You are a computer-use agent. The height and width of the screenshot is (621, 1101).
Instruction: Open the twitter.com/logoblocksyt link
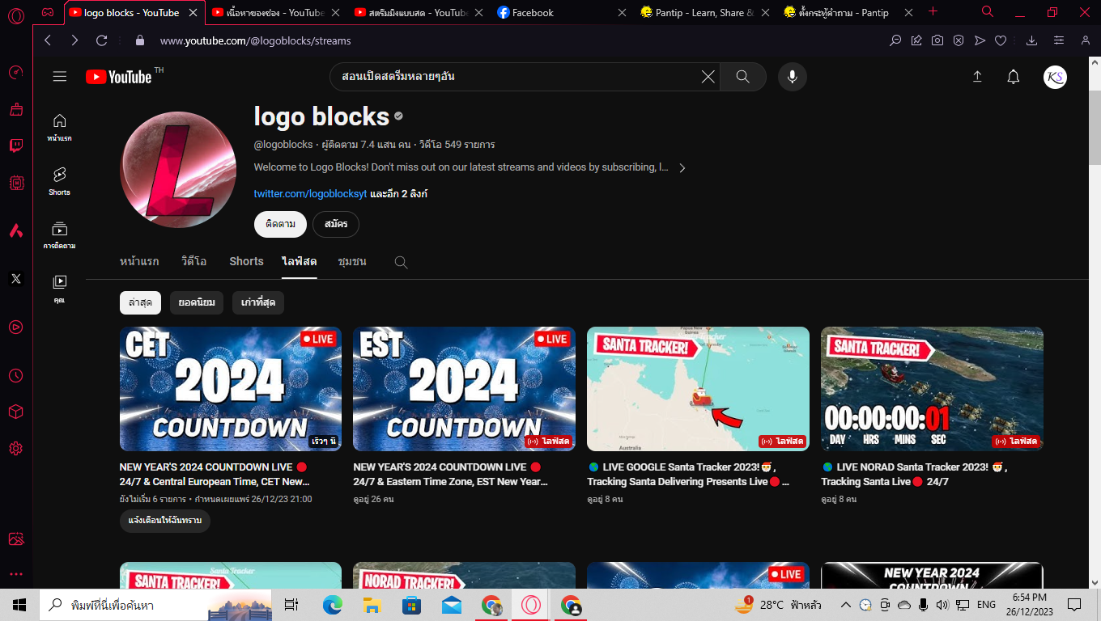pos(310,194)
